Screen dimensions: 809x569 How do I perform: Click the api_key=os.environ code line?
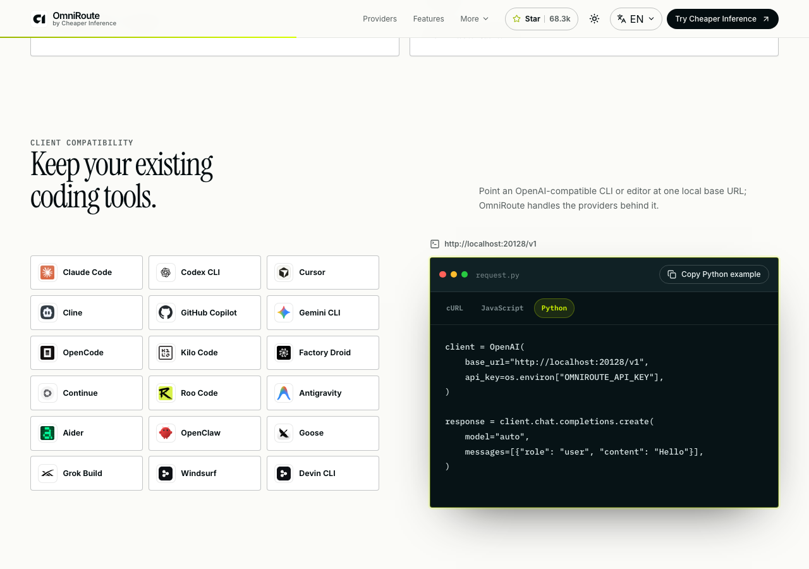(564, 377)
